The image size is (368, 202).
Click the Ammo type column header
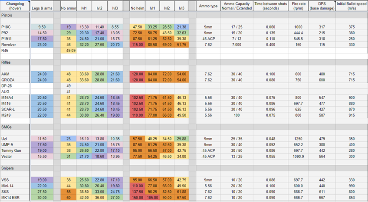coord(208,6)
